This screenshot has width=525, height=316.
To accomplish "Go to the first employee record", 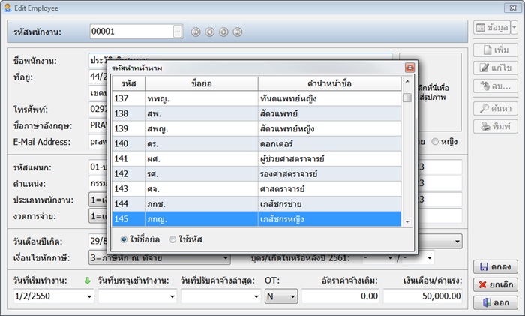I will (195, 32).
